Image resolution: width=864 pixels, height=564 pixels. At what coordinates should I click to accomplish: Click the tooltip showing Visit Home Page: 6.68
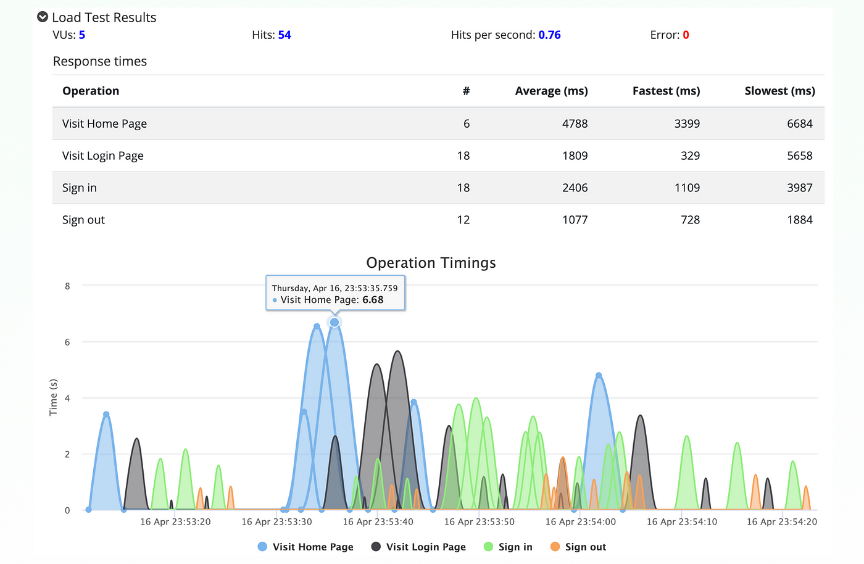click(x=335, y=293)
